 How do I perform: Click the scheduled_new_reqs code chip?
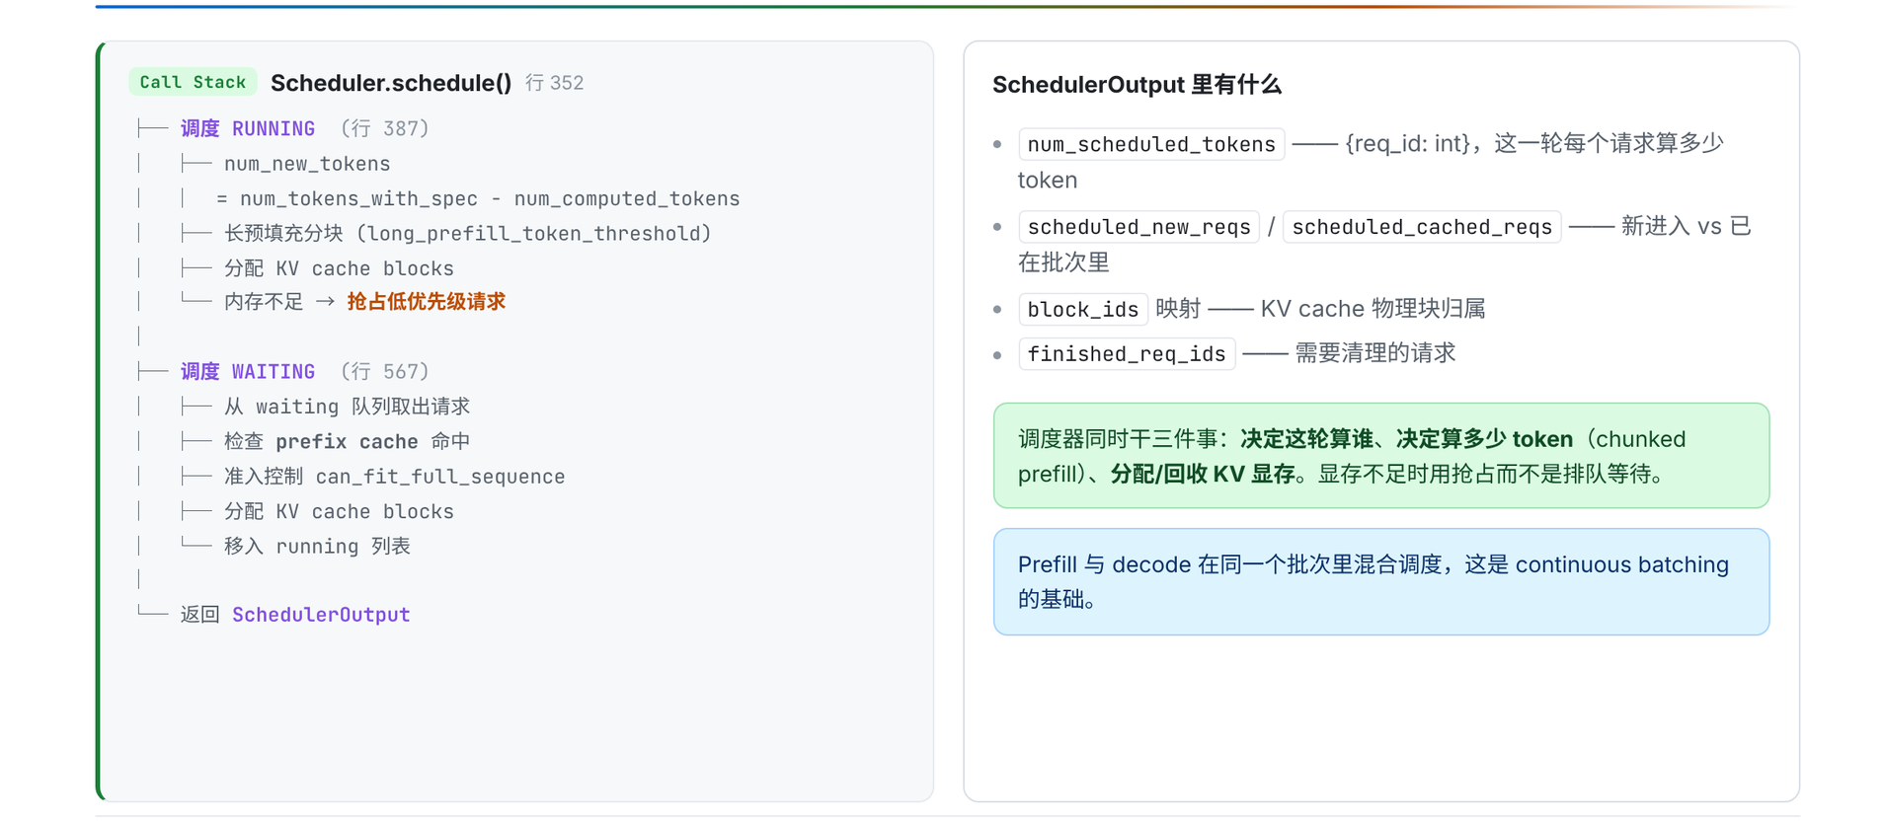[1138, 227]
